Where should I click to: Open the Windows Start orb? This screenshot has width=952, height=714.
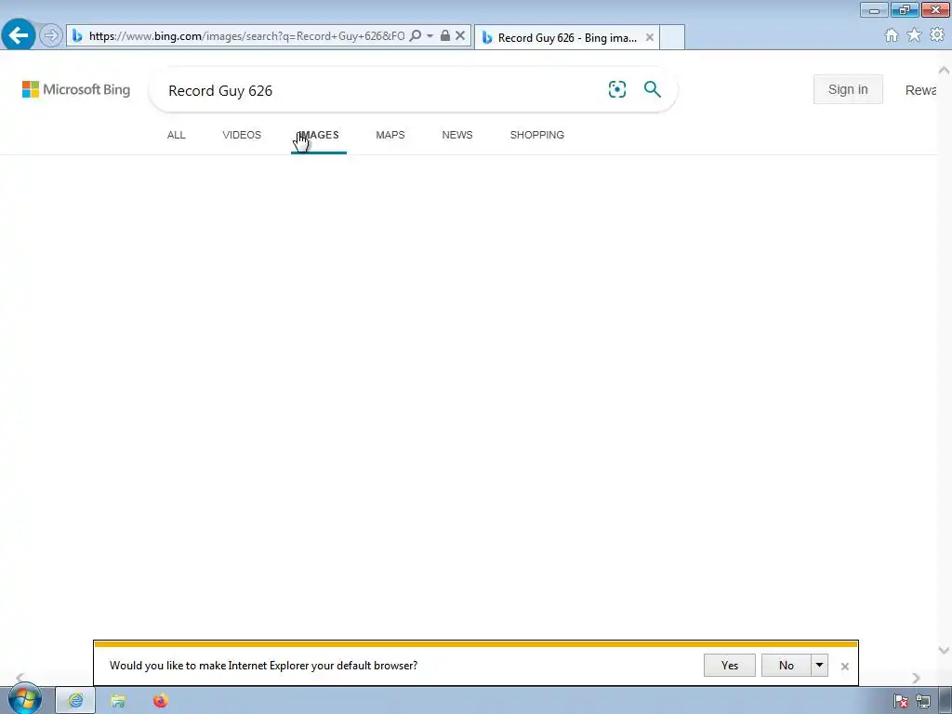click(24, 699)
